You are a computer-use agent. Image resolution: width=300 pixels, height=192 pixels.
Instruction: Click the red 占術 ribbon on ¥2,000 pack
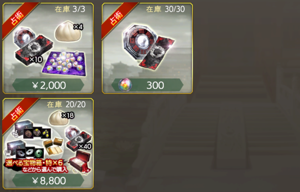coord(18,18)
